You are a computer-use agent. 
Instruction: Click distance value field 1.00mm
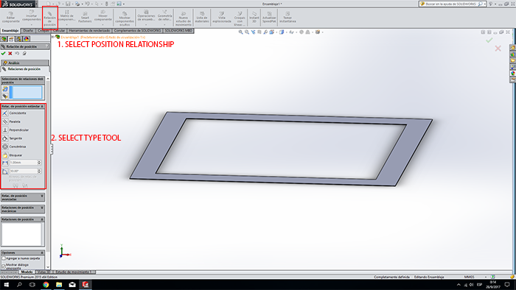pos(23,163)
